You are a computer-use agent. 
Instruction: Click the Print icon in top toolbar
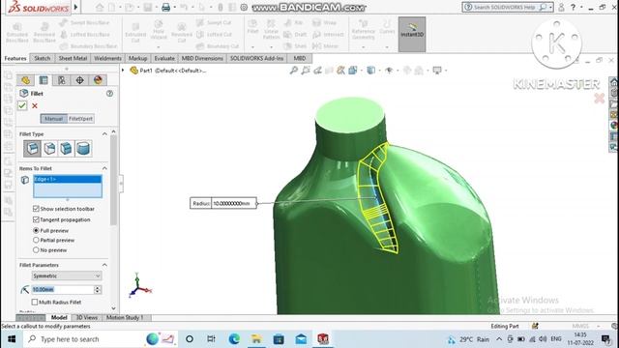(165, 7)
